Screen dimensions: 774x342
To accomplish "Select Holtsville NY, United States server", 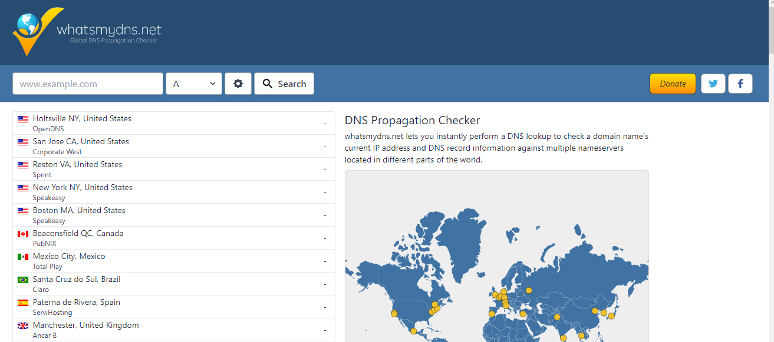I will 174,123.
